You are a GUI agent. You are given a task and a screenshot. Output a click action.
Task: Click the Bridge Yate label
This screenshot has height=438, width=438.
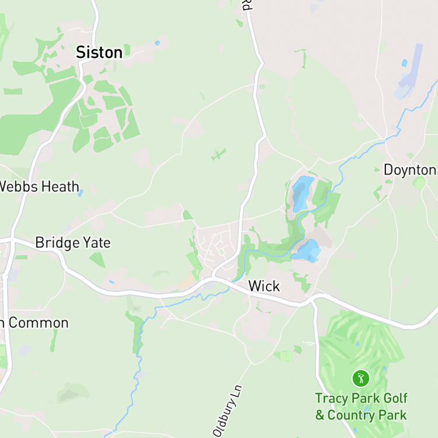pos(73,242)
